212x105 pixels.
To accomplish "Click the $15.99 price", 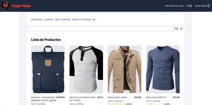I will 176,97.
